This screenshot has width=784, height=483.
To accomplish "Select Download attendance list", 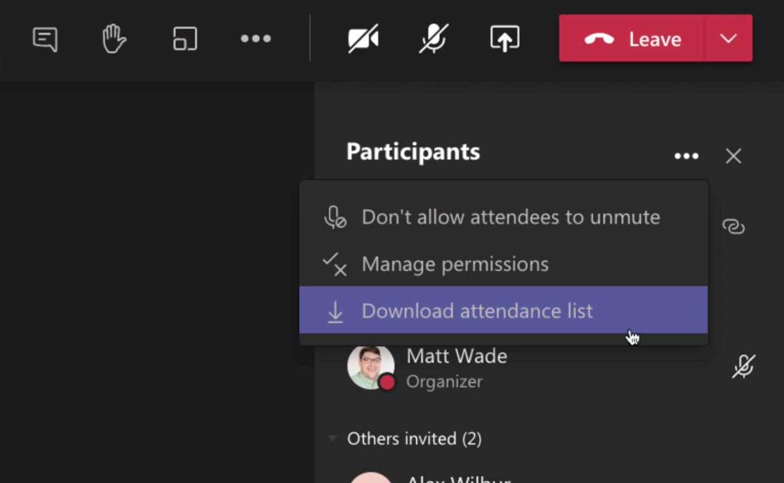I will [503, 310].
